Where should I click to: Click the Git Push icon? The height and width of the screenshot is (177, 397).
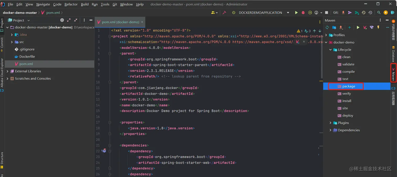357,13
